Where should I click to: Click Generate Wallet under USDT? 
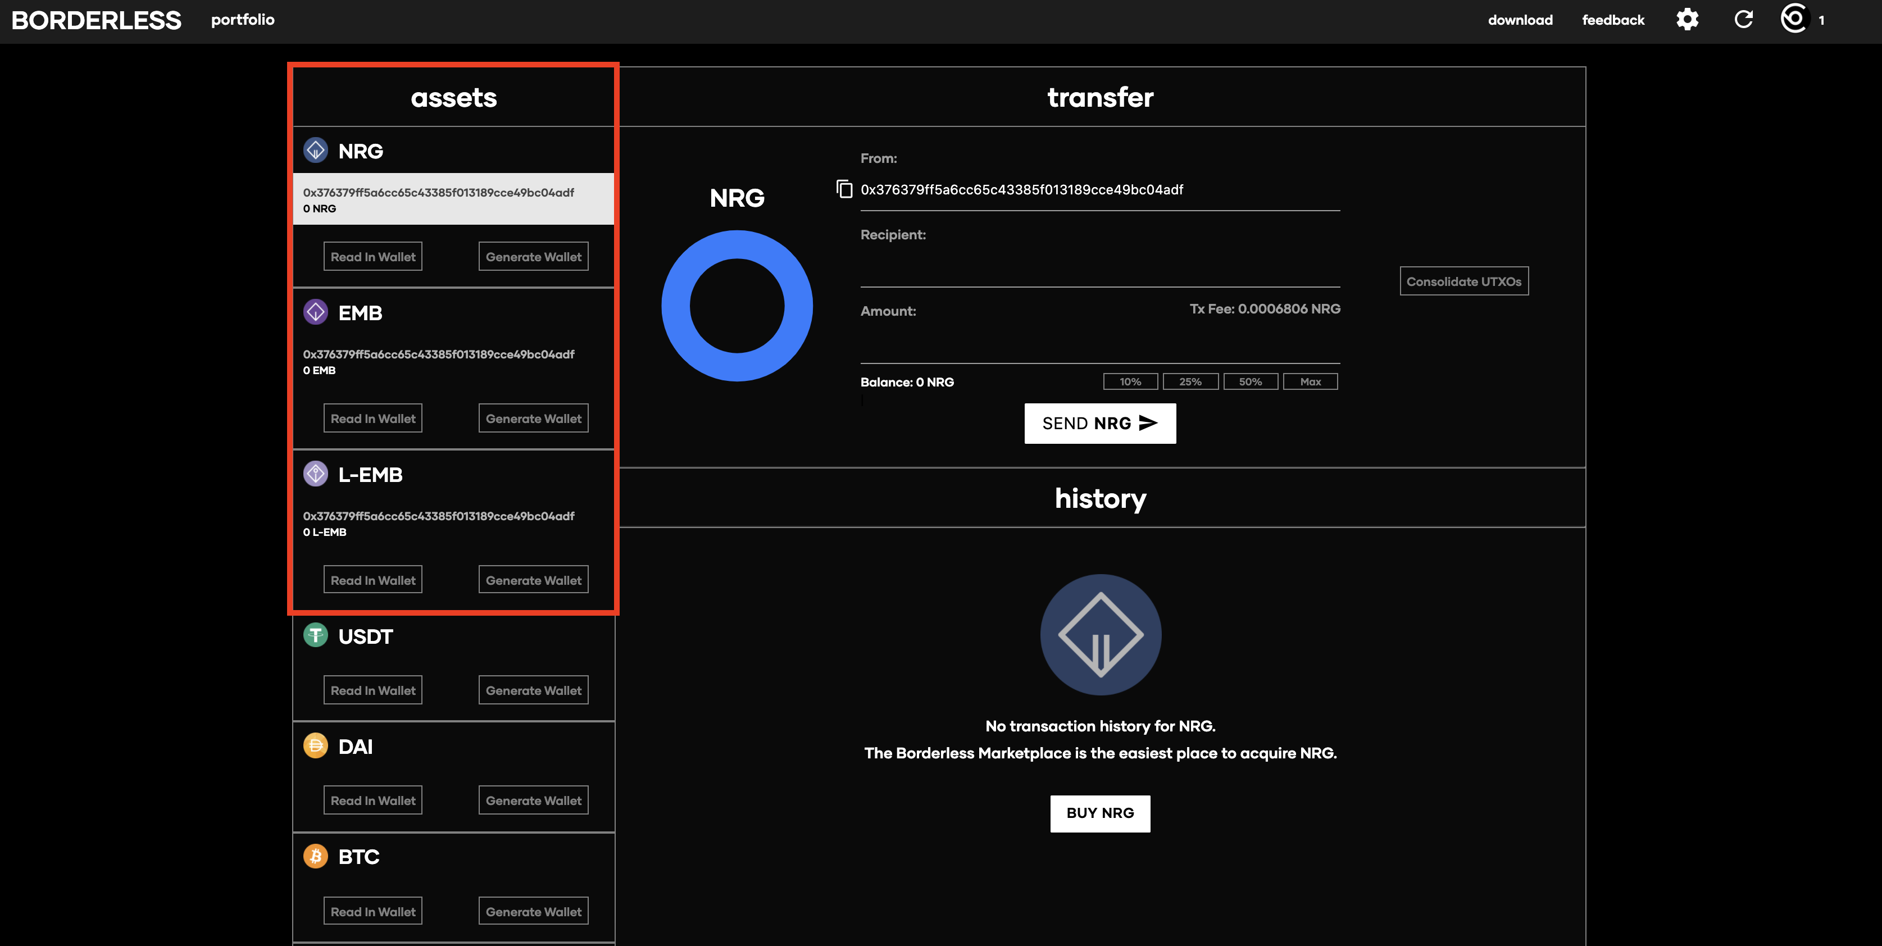pyautogui.click(x=533, y=690)
